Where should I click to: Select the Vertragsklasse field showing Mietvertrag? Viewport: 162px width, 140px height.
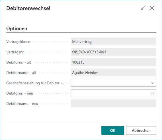click(113, 42)
